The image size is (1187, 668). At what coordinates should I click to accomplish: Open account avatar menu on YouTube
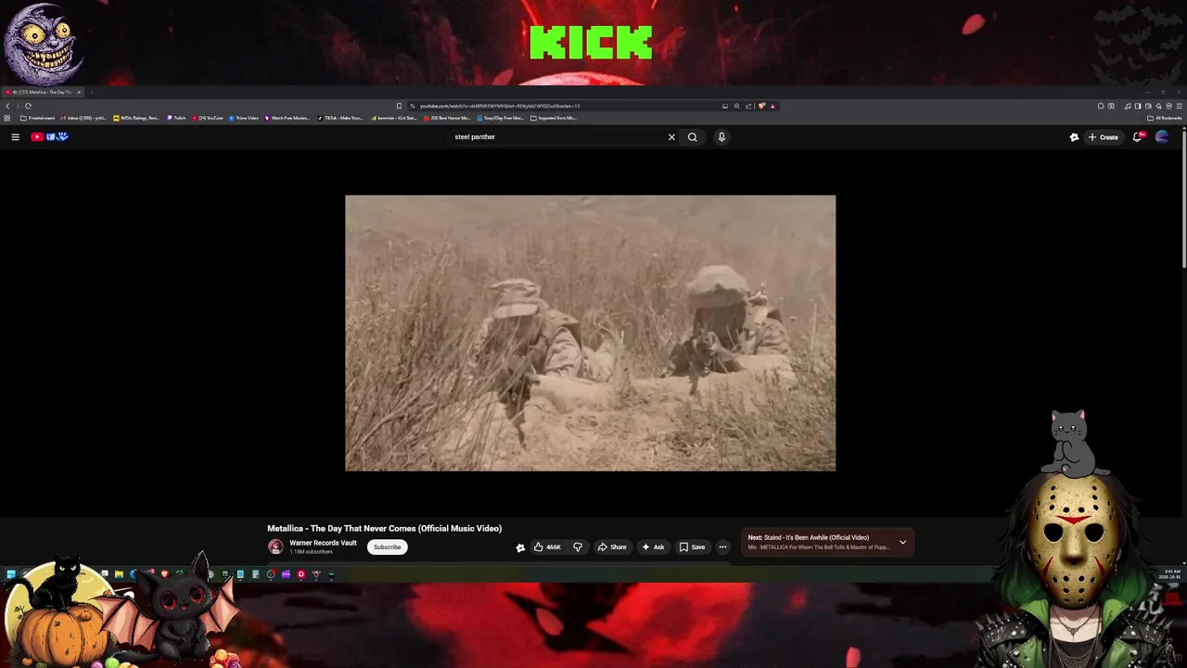[1162, 136]
